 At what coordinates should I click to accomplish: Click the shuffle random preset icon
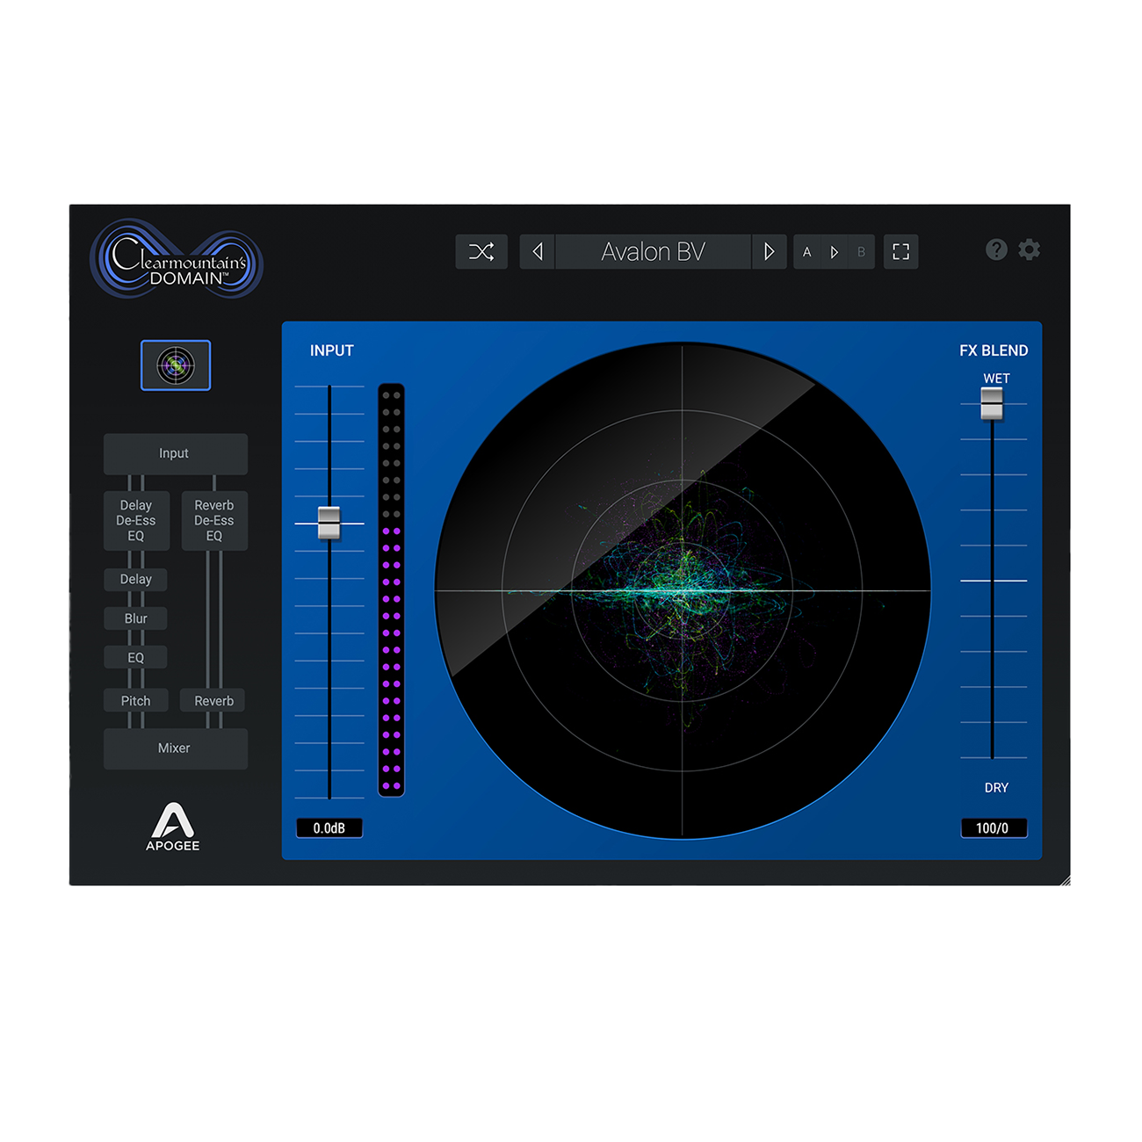tap(481, 252)
